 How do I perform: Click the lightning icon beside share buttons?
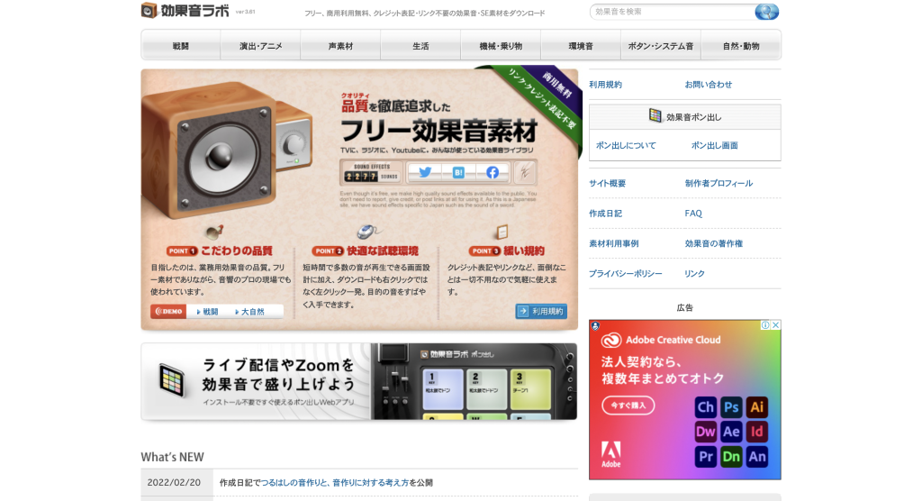point(525,172)
